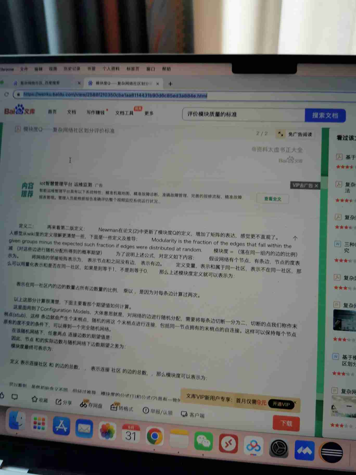Click the 分享 share icon
Image resolution: width=356 pixels, height=475 pixels.
pos(59,402)
